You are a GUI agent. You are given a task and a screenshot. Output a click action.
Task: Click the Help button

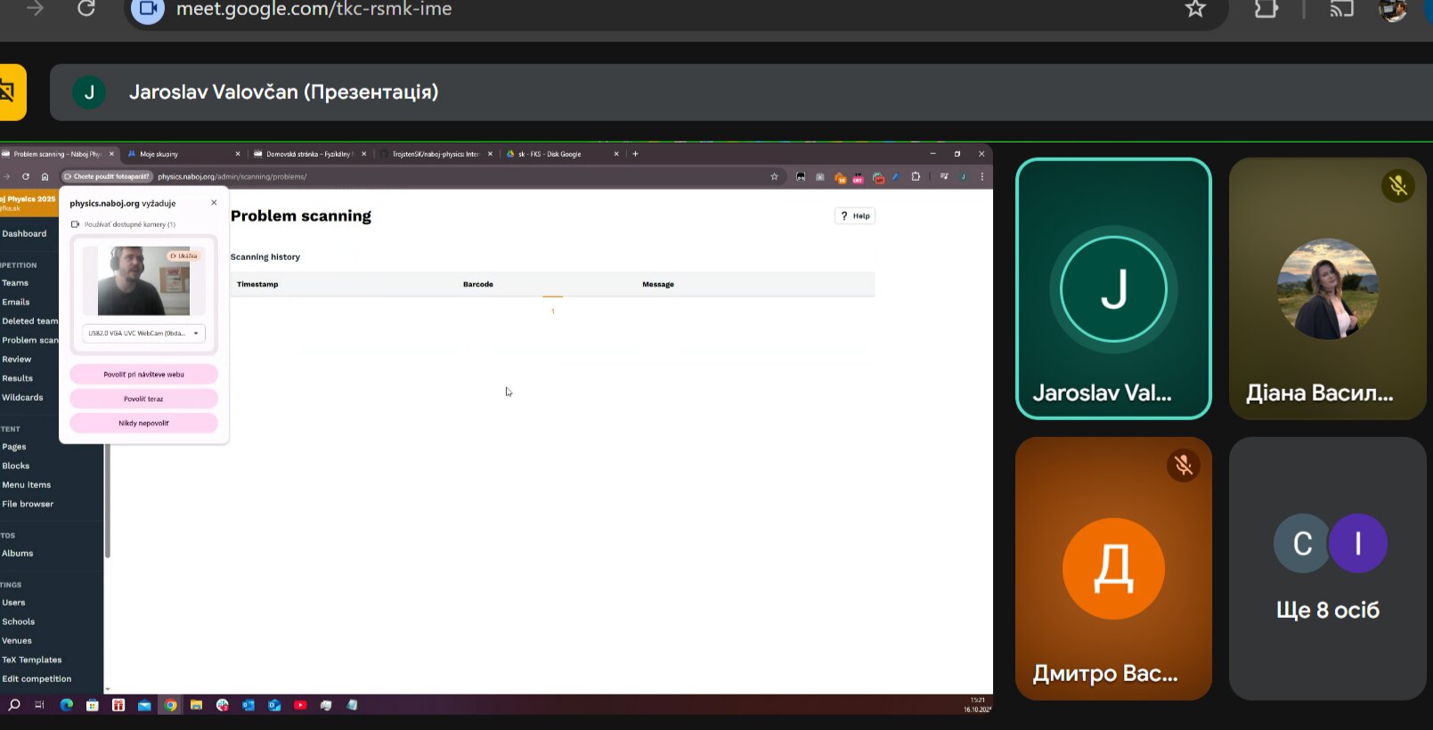click(855, 215)
